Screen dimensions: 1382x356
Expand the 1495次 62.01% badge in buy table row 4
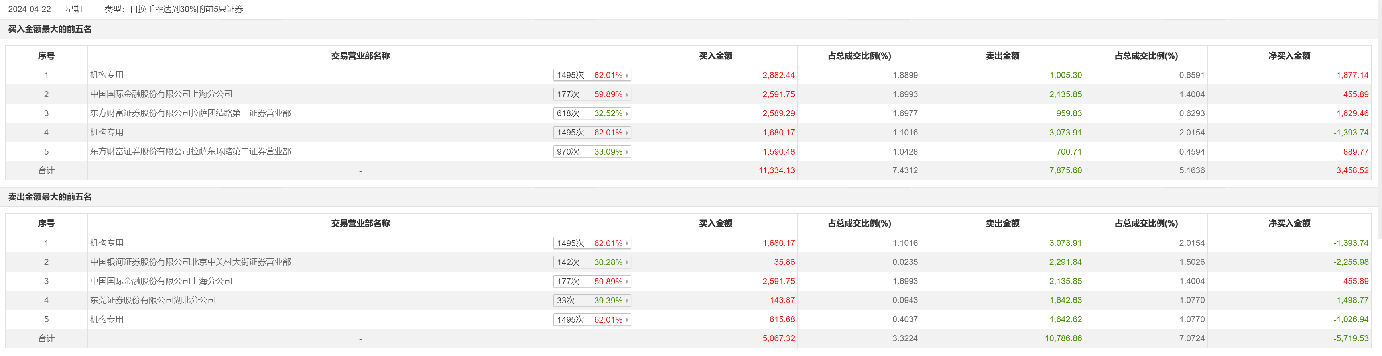click(627, 133)
